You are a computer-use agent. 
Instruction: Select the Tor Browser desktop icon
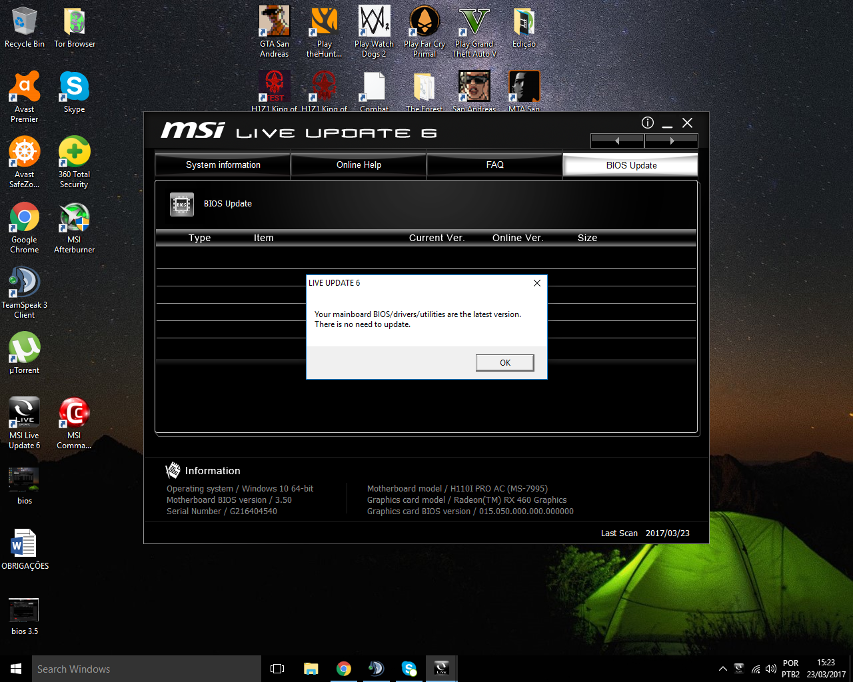75,27
